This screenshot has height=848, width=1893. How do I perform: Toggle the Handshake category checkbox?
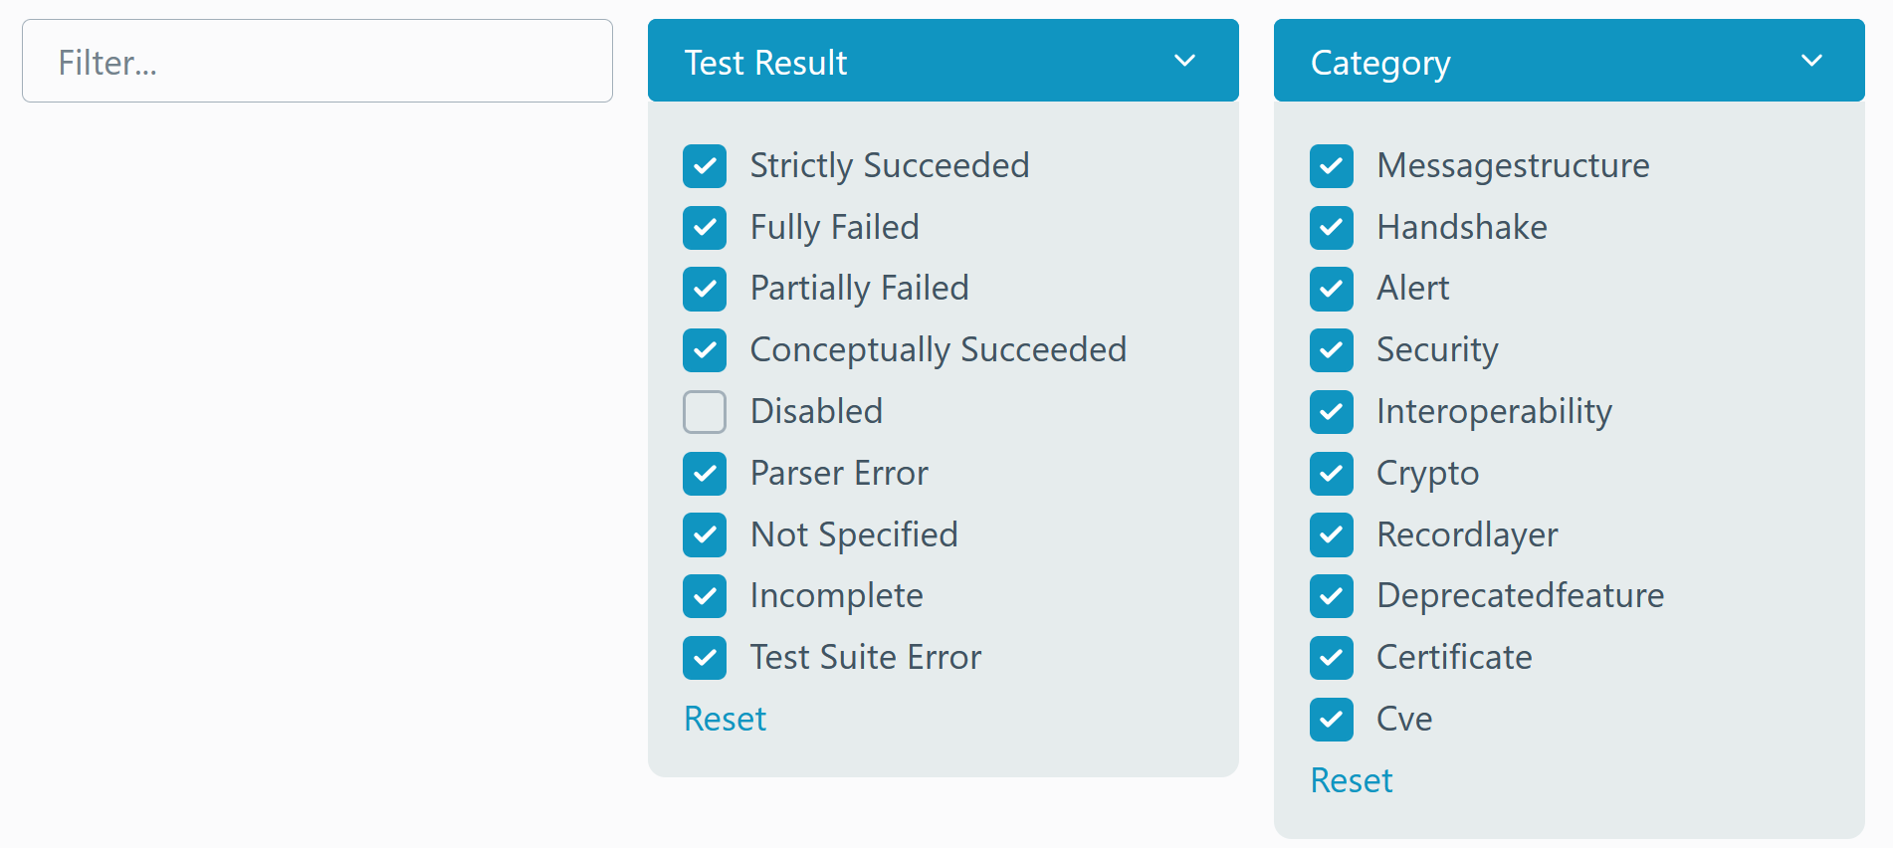pos(1332,228)
